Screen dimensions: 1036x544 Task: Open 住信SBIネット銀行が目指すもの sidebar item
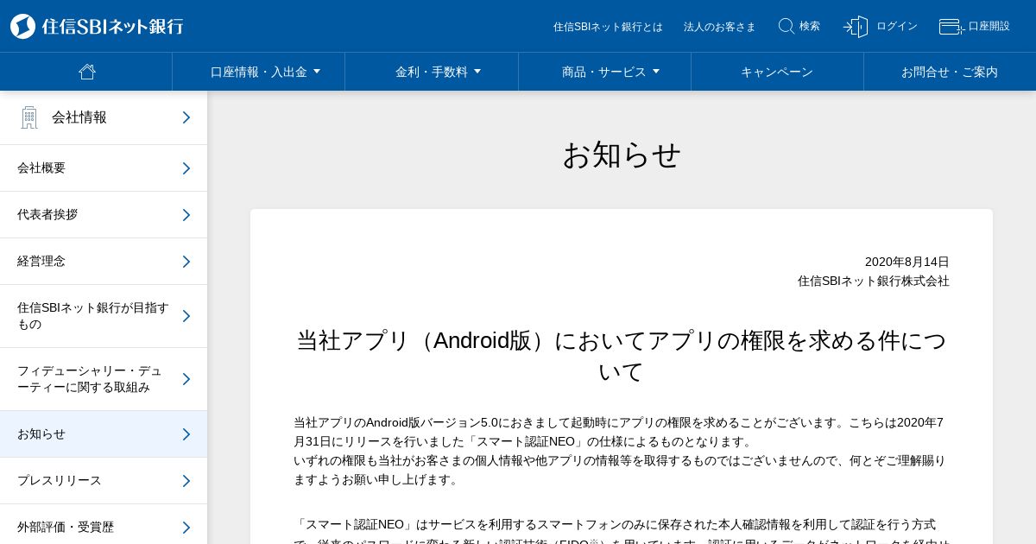[104, 316]
